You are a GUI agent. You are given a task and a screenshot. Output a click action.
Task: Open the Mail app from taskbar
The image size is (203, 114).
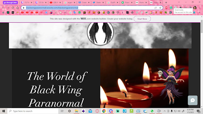pos(90,111)
